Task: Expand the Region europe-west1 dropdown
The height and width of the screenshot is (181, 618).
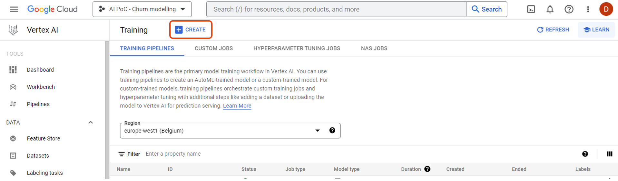Action: click(317, 131)
